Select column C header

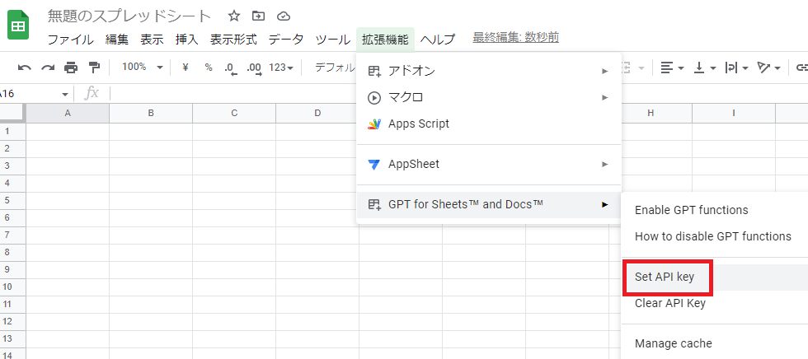pyautogui.click(x=234, y=113)
